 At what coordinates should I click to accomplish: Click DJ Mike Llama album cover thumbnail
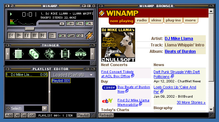pyautogui.click(x=118, y=45)
